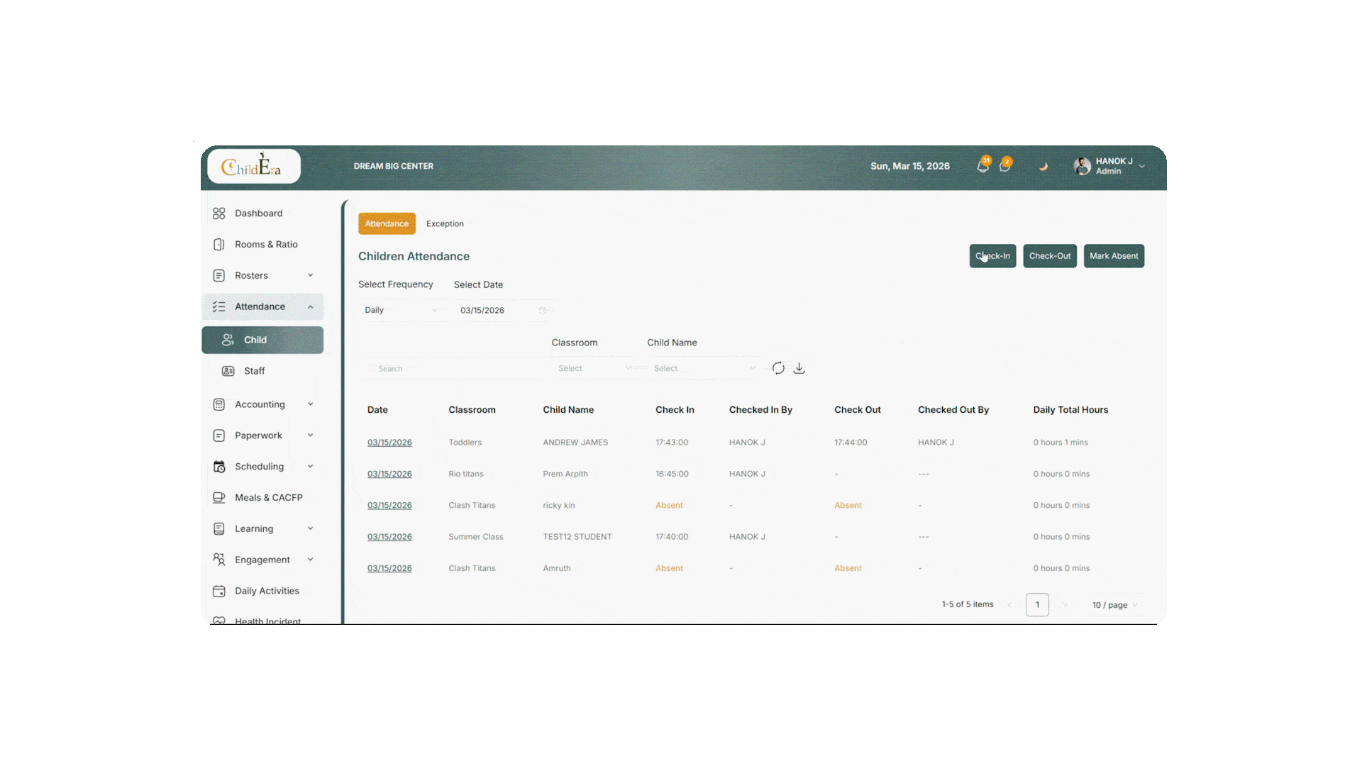Toggle dark mode moon icon

pyautogui.click(x=1043, y=167)
